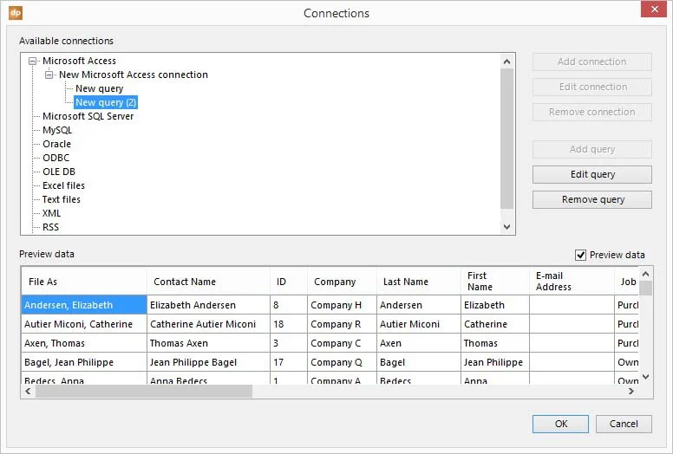
Task: Select Oracle connection type
Action: point(56,144)
